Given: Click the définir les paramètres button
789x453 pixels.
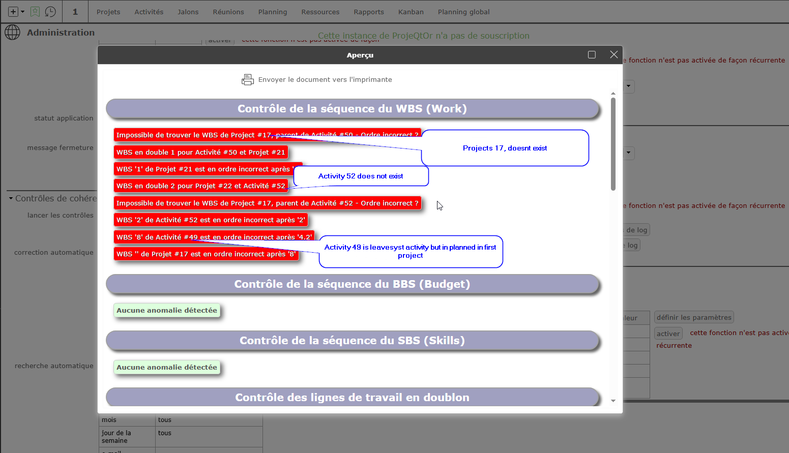Looking at the screenshot, I should [x=693, y=317].
